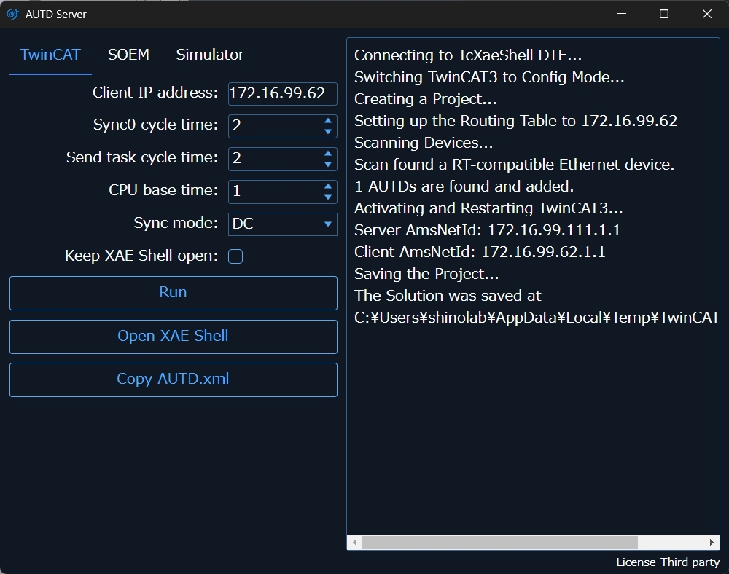The width and height of the screenshot is (729, 574).
Task: Click the 'Saving the Project...' log line
Action: [426, 274]
